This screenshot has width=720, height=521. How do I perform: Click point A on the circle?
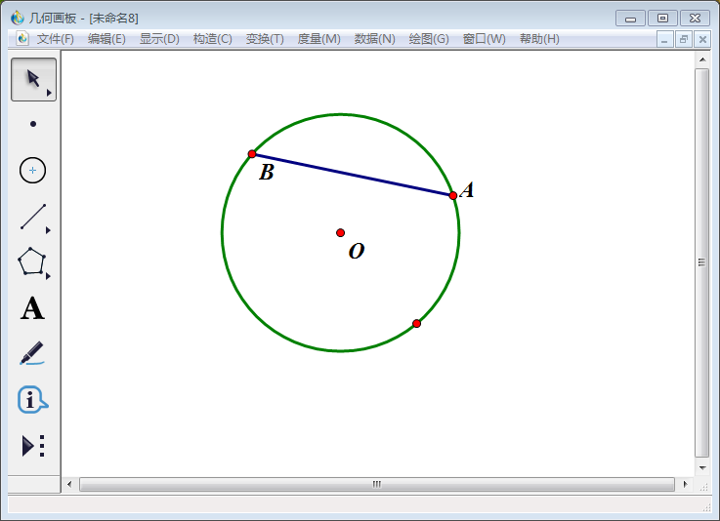(x=453, y=195)
